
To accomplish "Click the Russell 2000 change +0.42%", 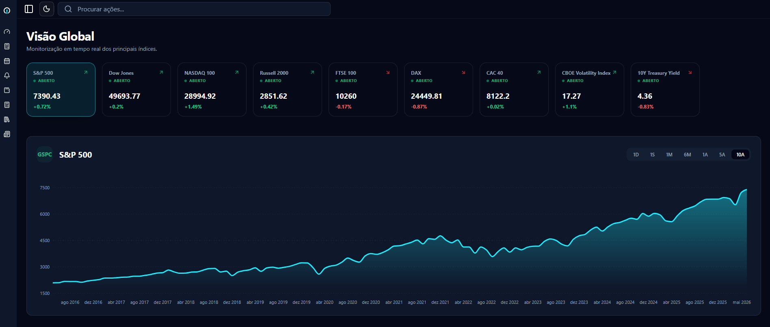I will coord(268,107).
